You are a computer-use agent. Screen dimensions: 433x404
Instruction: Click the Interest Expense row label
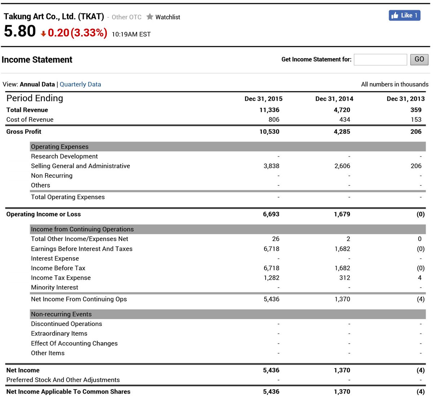click(x=55, y=258)
